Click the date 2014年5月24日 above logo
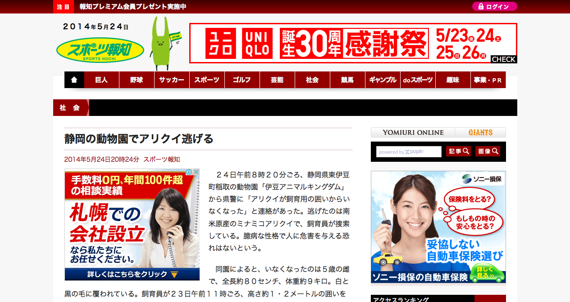This screenshot has width=570, height=302. (96, 27)
